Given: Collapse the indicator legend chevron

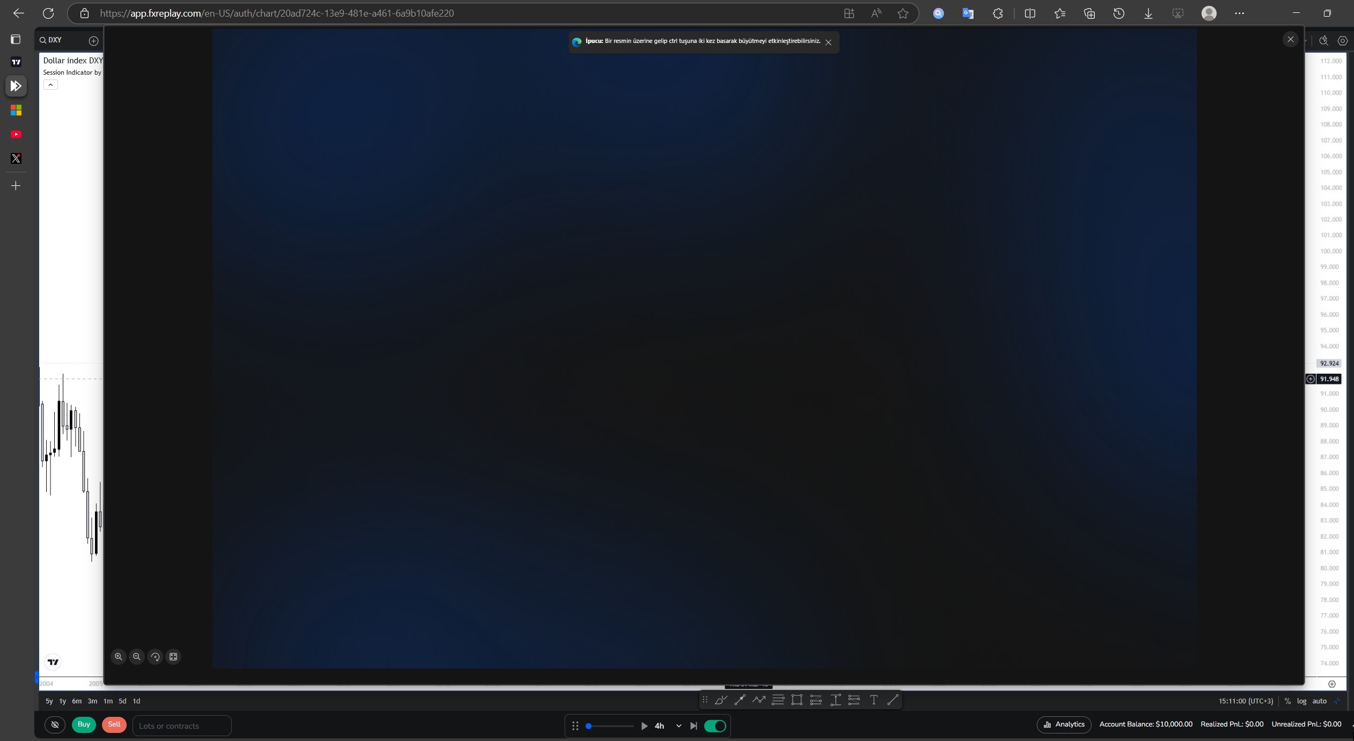Looking at the screenshot, I should coord(50,85).
